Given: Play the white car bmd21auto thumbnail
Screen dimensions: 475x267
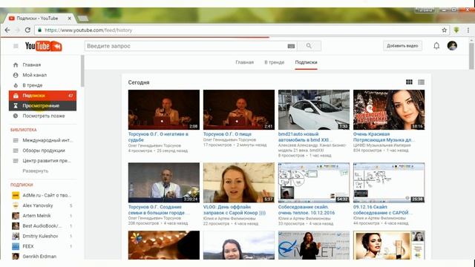Looking at the screenshot, I should click(314, 110).
